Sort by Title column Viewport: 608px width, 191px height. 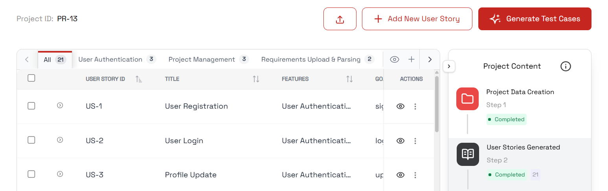click(256, 79)
